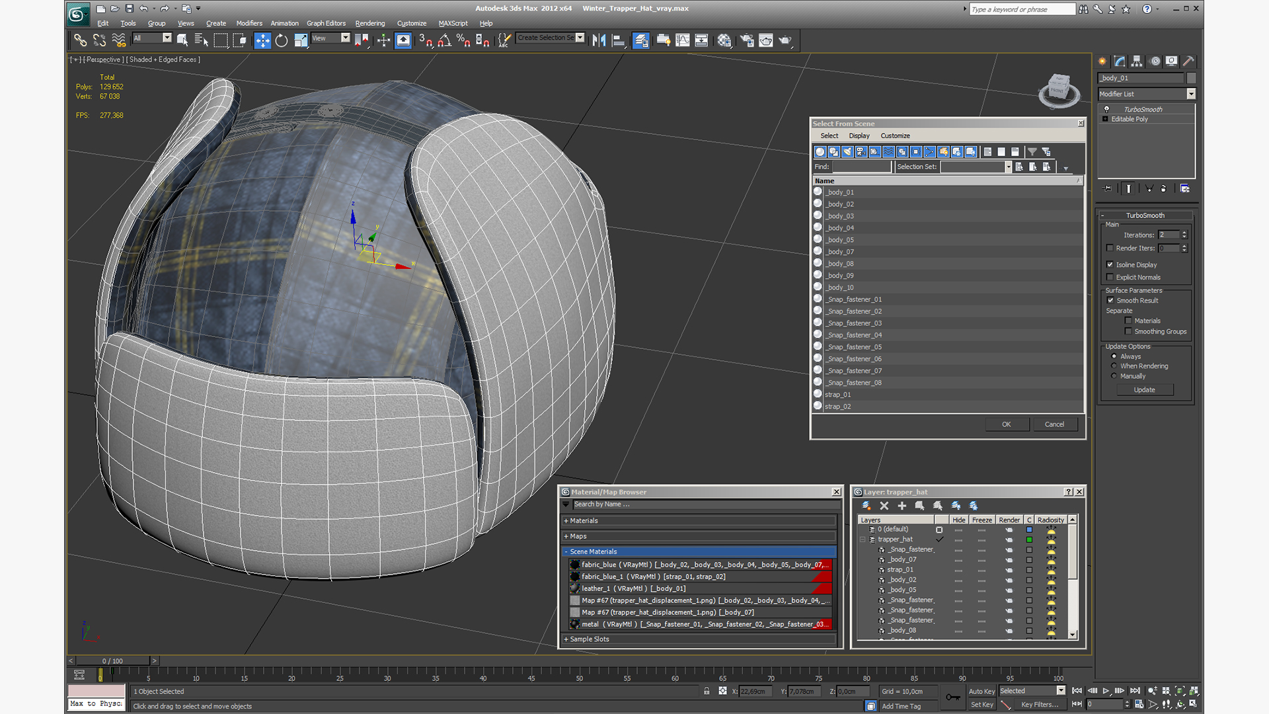The width and height of the screenshot is (1269, 714).
Task: Enable the Render Iters checkbox
Action: pos(1110,248)
